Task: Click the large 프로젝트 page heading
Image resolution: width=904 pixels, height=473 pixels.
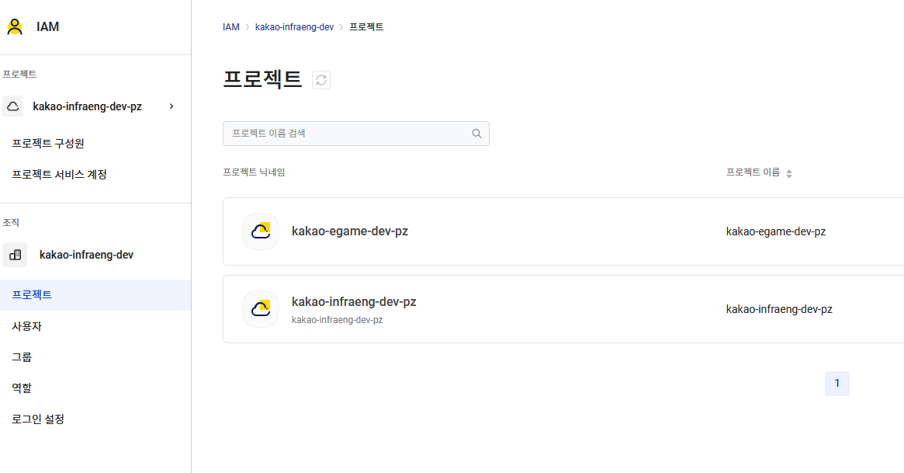Action: pos(262,79)
